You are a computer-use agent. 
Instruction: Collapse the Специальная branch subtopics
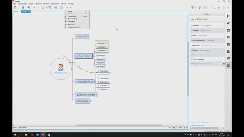pos(95,82)
